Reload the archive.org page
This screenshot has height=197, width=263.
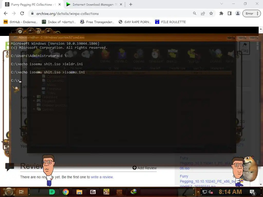click(22, 14)
